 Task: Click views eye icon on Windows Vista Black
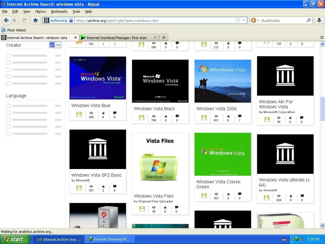click(154, 116)
